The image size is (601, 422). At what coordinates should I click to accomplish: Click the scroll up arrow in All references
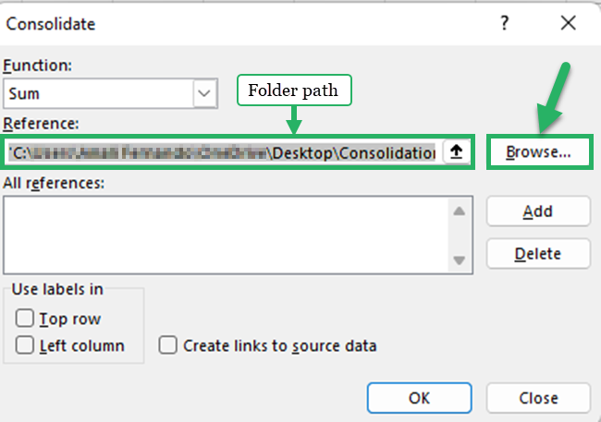coord(458,211)
